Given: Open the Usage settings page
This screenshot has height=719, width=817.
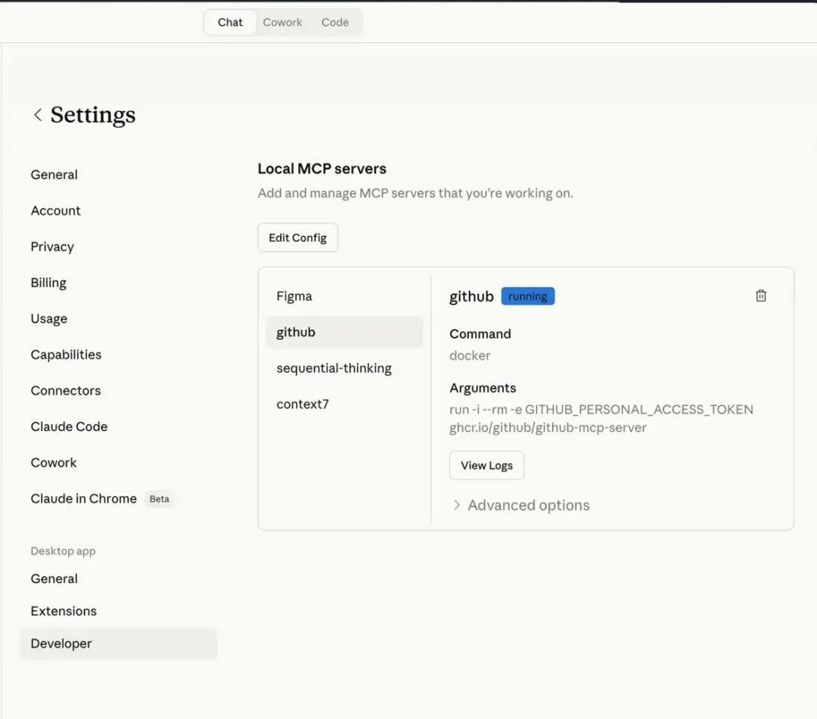Looking at the screenshot, I should click(x=48, y=318).
